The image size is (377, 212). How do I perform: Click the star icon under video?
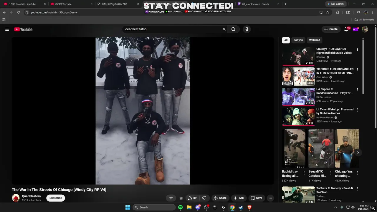(171, 198)
